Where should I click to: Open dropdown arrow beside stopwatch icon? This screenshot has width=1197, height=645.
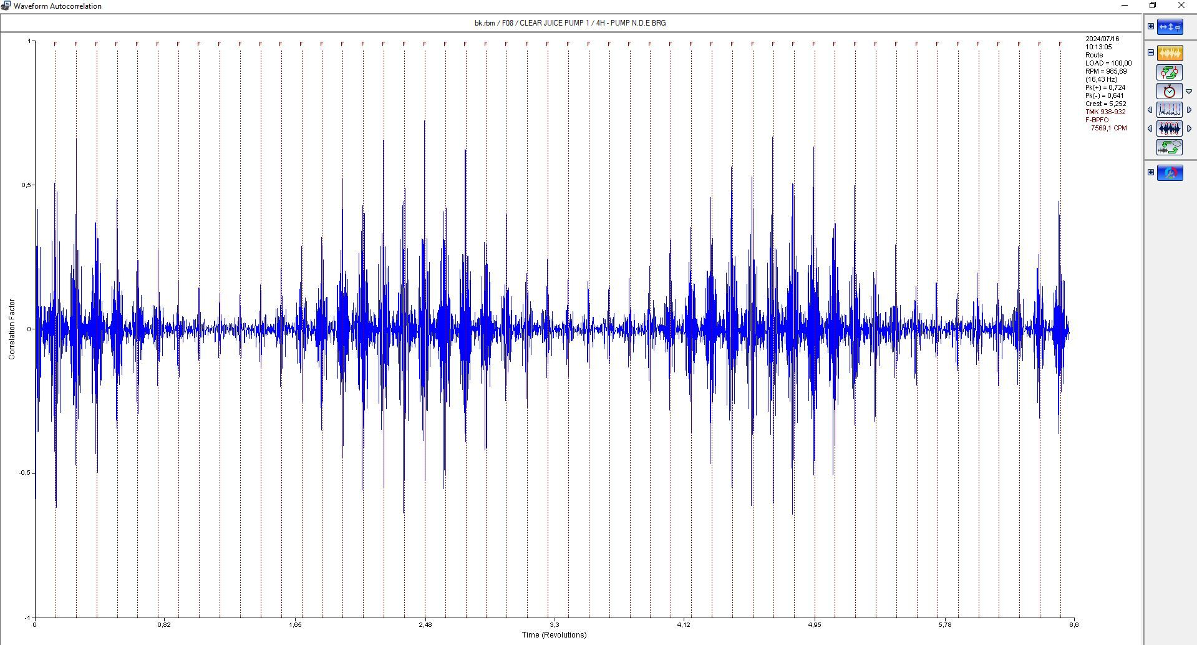[1189, 92]
